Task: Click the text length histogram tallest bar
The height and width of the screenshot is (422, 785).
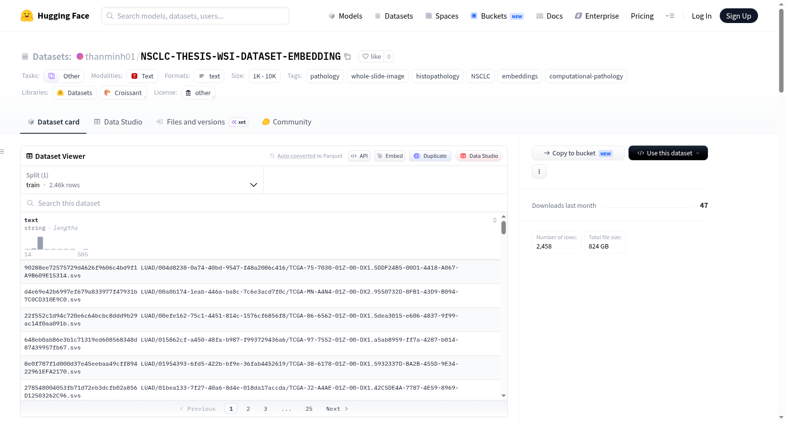Action: pos(40,243)
